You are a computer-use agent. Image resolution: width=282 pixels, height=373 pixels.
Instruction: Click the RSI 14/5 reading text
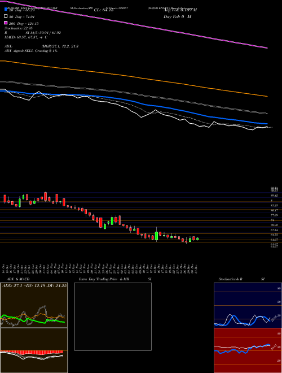point(33,33)
